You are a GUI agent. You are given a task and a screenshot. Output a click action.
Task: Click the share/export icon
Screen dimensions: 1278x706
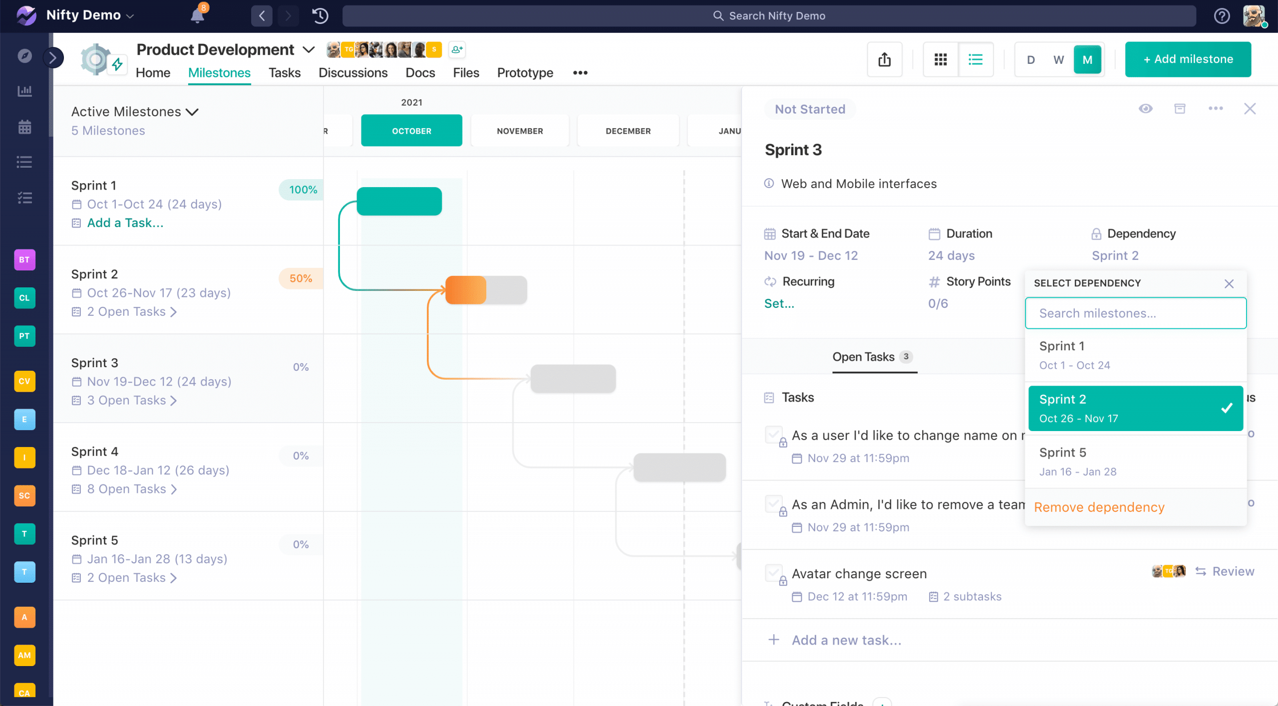885,59
